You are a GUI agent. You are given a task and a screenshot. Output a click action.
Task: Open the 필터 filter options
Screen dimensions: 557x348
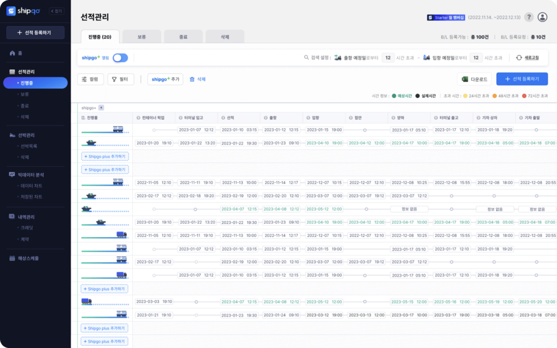(x=121, y=79)
